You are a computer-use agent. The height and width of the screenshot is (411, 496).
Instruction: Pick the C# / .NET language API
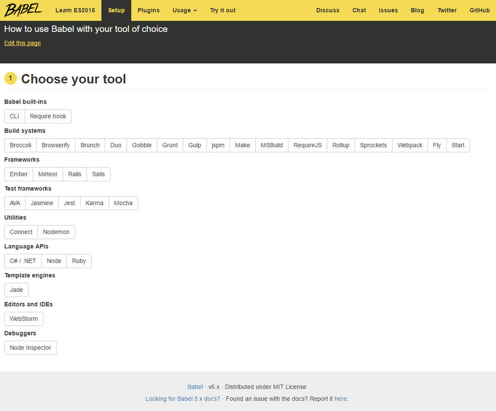[x=23, y=261]
